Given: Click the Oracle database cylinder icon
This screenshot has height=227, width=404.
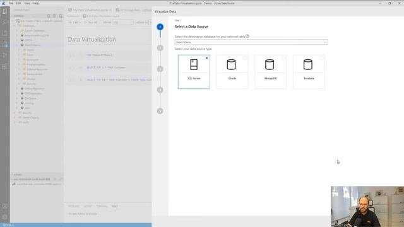Looking at the screenshot, I should point(231,64).
